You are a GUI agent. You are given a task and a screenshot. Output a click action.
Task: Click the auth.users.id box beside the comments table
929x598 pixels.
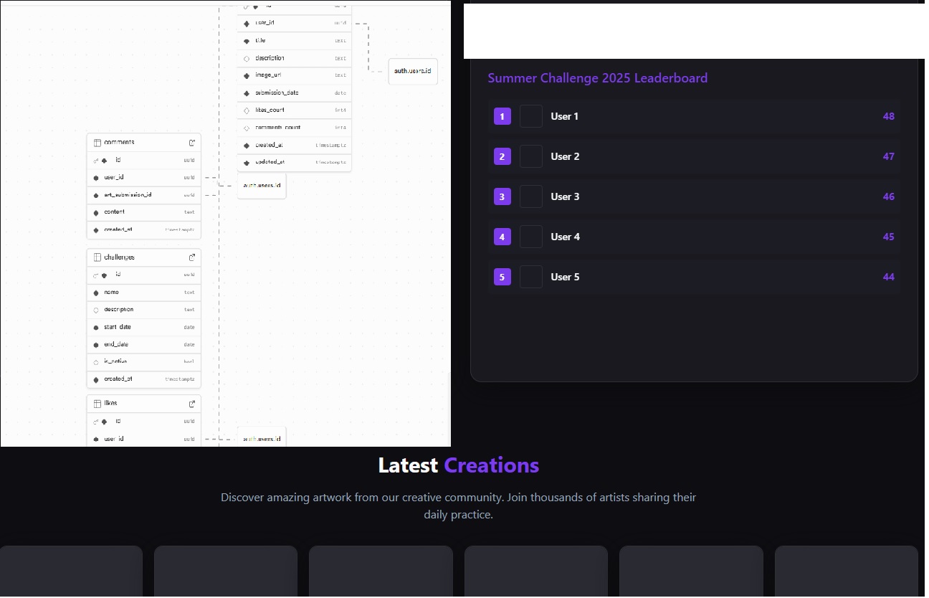click(262, 186)
